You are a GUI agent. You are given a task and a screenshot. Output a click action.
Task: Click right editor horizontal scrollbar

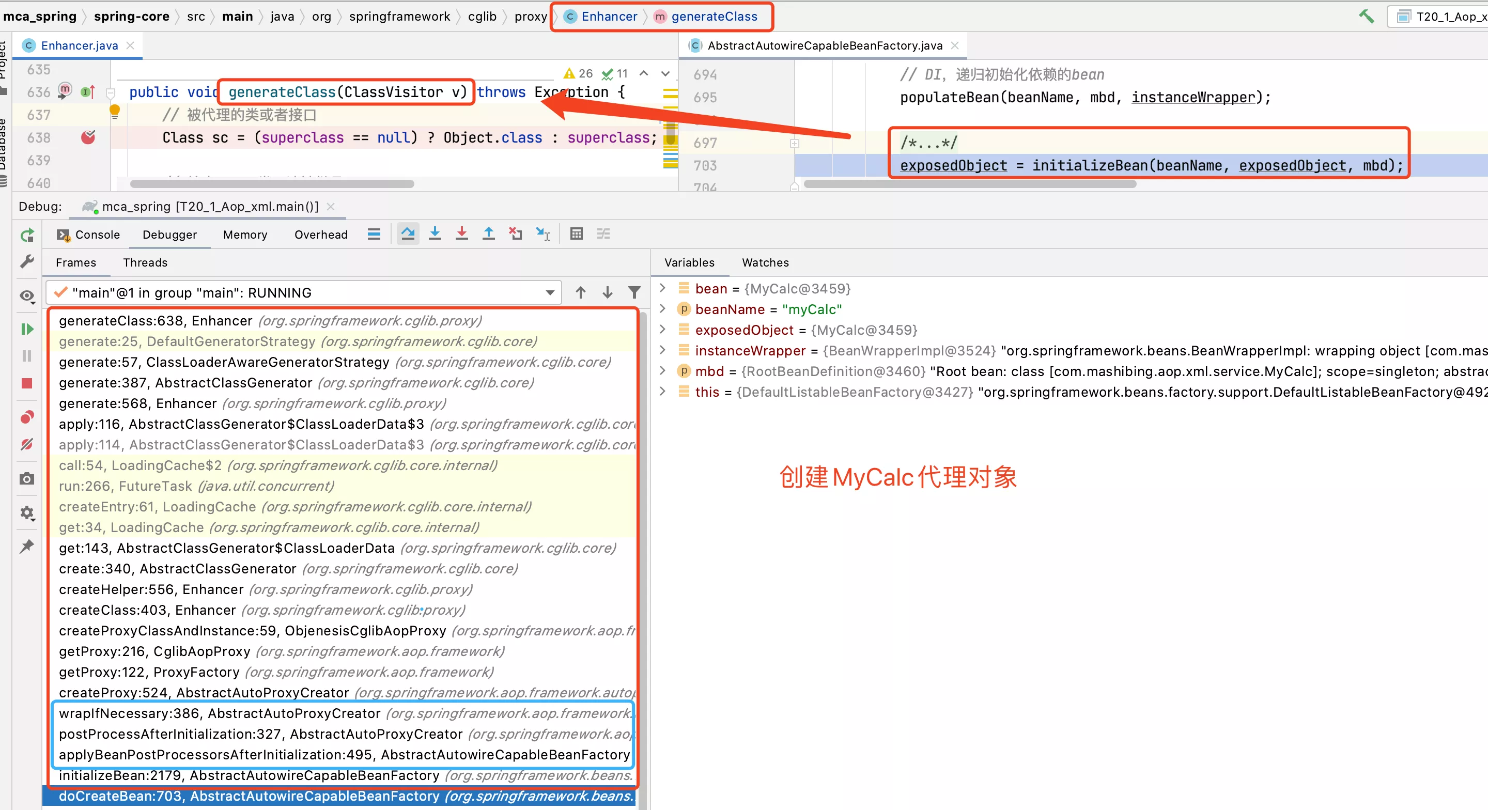(970, 184)
